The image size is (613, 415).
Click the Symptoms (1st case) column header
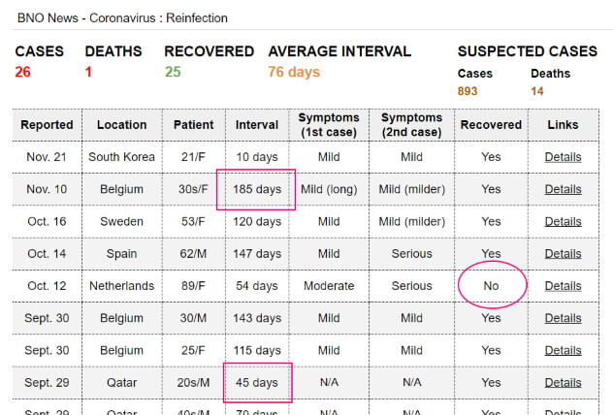pos(328,125)
